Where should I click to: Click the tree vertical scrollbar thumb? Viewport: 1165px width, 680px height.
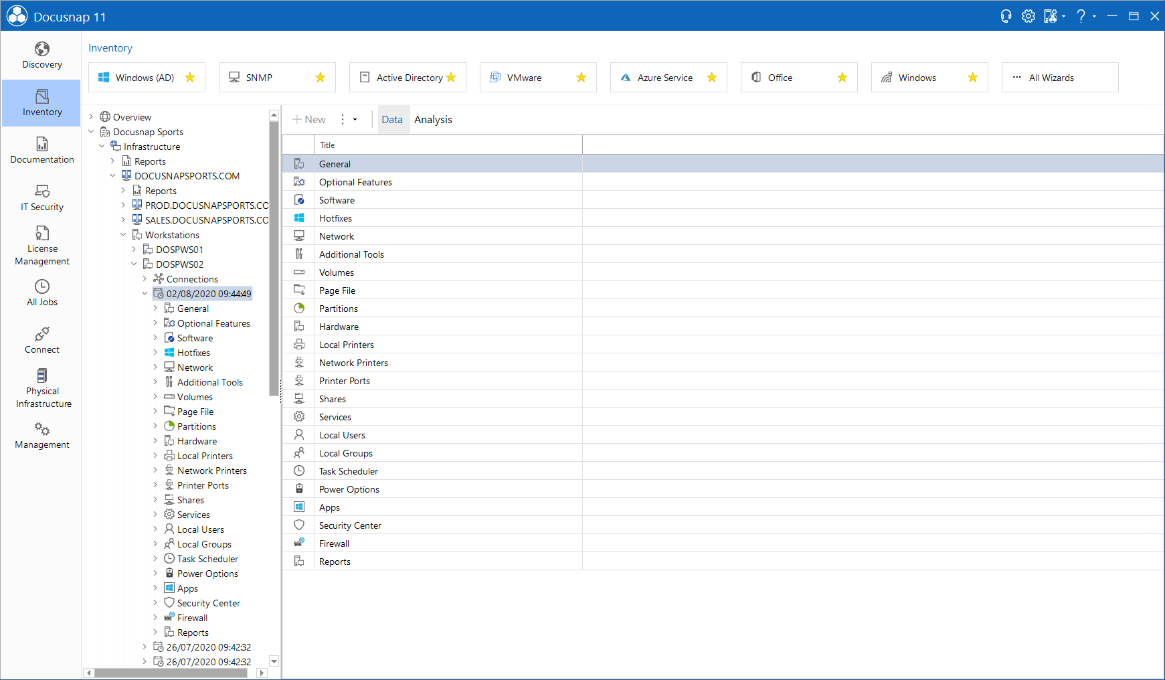pos(273,258)
